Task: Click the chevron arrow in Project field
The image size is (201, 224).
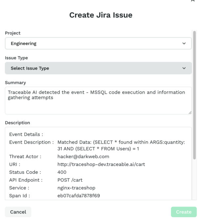Action: 184,43
